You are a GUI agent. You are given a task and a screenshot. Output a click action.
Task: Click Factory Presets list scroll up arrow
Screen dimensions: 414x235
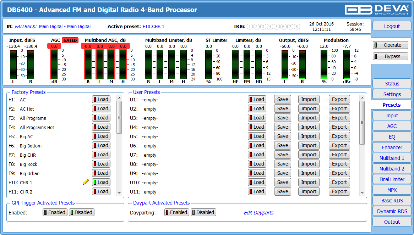tap(119, 98)
